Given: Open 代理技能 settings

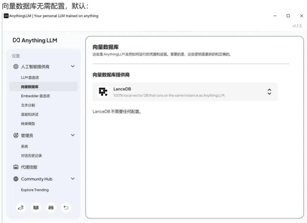Looking at the screenshot, I should pos(29,167).
